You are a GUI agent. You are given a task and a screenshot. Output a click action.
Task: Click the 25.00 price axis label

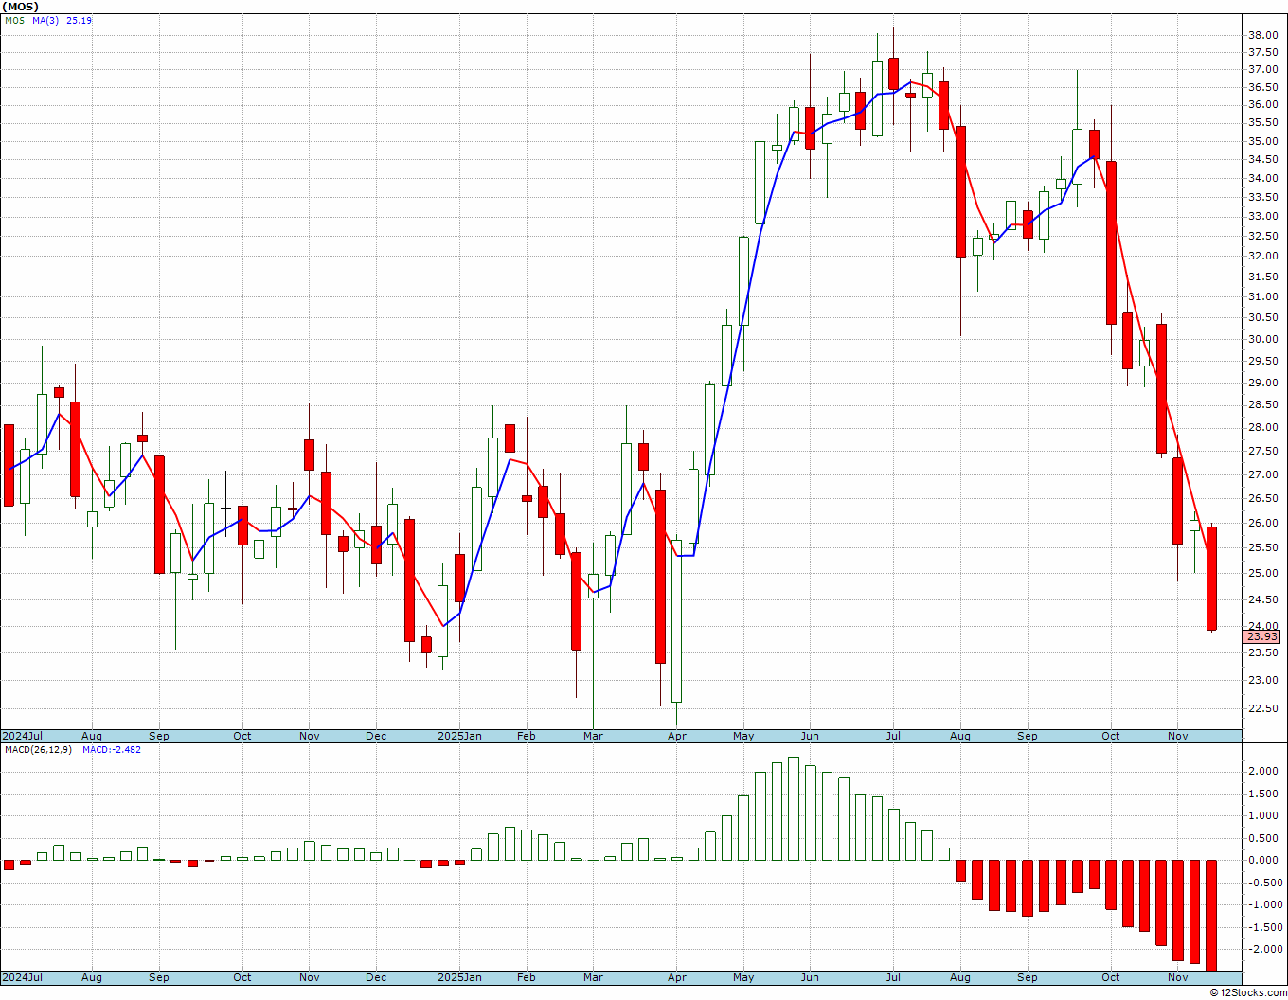point(1261,573)
